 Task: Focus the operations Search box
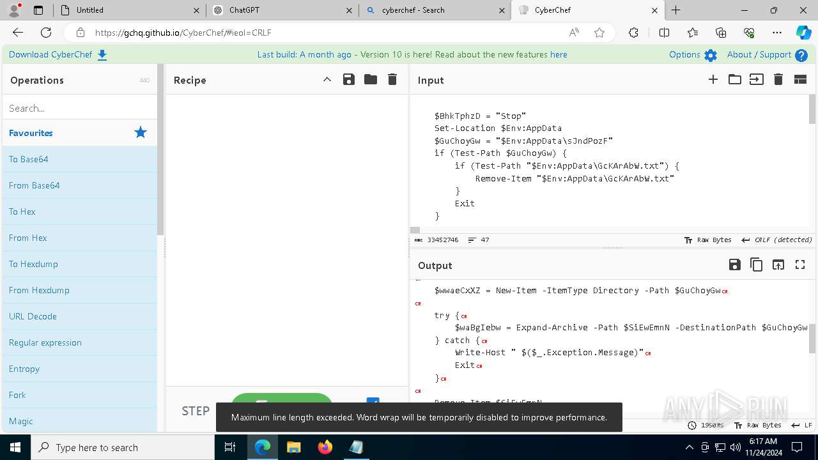pyautogui.click(x=80, y=108)
